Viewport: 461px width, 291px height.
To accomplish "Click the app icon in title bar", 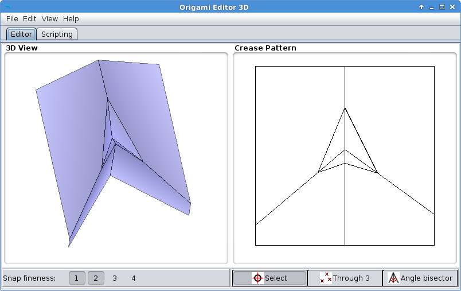I will tap(8, 7).
